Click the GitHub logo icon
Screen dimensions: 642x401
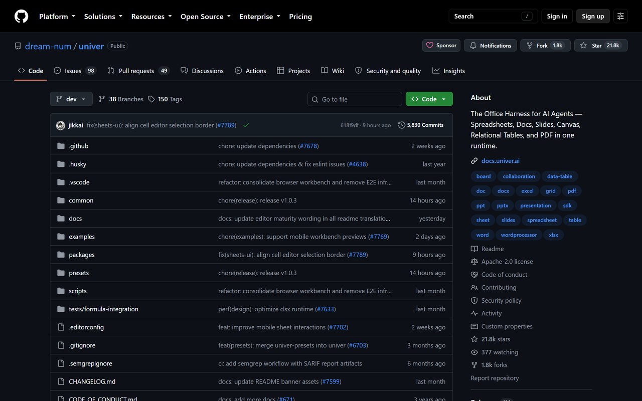pyautogui.click(x=21, y=17)
